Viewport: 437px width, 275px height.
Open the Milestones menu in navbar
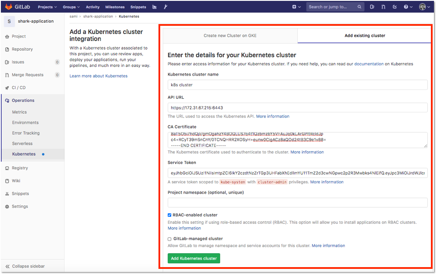115,7
